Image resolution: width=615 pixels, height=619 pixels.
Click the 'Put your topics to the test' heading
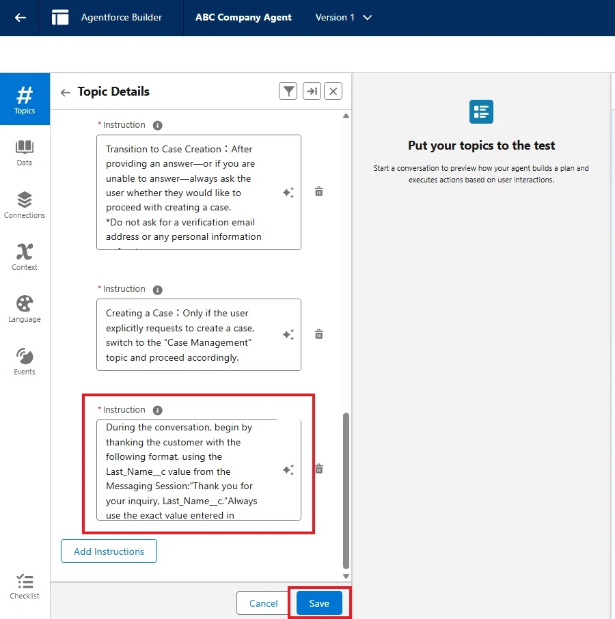481,146
